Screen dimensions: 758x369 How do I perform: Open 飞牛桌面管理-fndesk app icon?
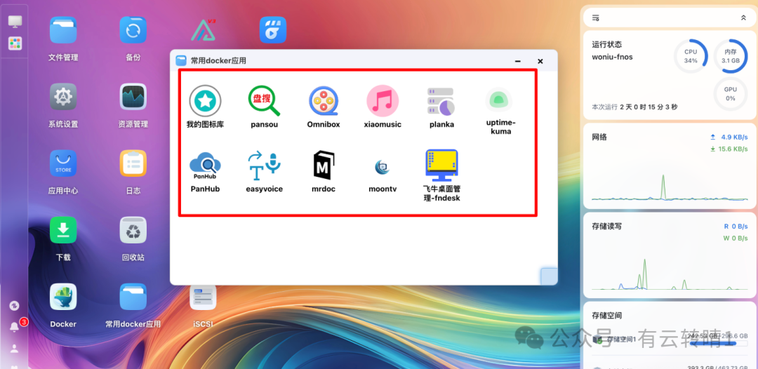point(441,165)
